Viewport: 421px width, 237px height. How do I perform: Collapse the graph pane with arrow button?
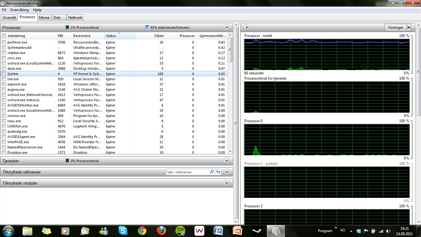[247, 27]
